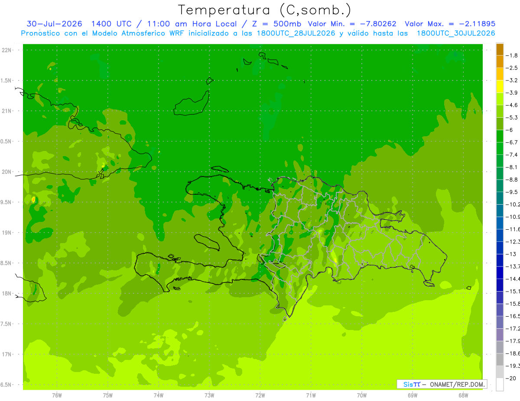Viewport: 520px width, 401px height.
Task: Click the 21N latitude axis label
Action: point(7,111)
